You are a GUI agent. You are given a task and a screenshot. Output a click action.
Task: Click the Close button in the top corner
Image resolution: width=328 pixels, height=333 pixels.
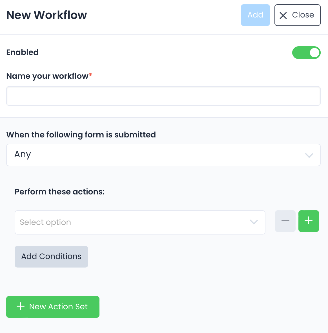point(297,15)
